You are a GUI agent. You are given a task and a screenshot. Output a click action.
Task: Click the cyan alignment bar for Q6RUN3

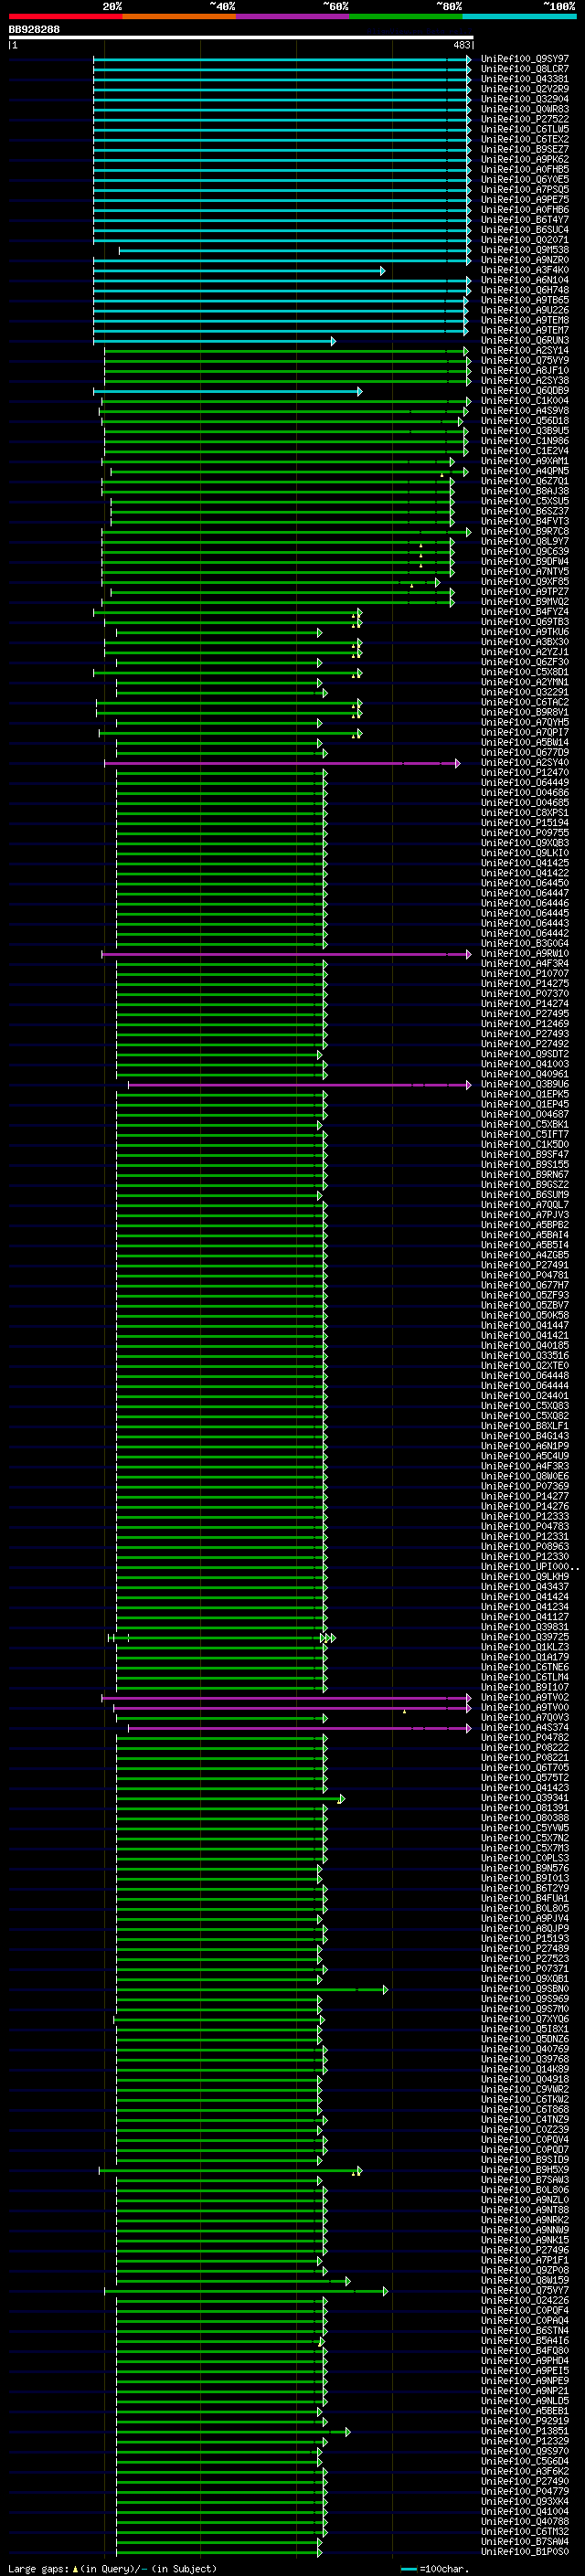pyautogui.click(x=214, y=341)
